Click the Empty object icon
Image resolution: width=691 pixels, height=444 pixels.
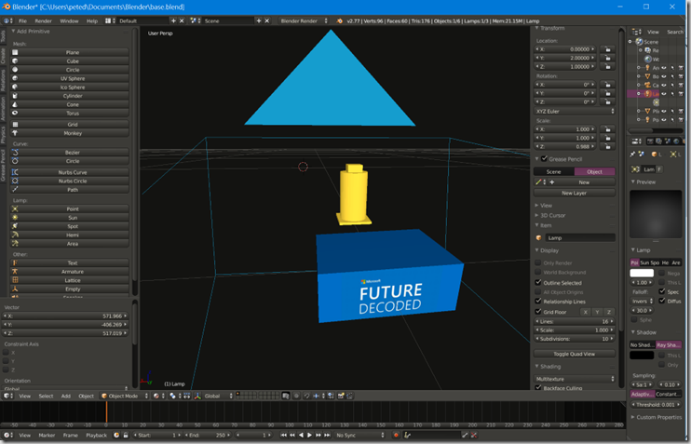(15, 289)
